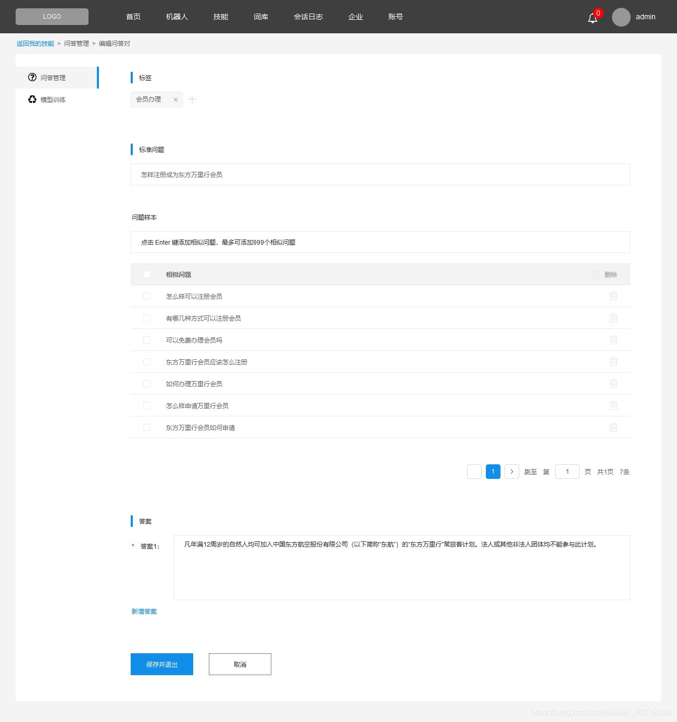Open 首页 in the top navigation
The width and height of the screenshot is (677, 722).
click(133, 17)
